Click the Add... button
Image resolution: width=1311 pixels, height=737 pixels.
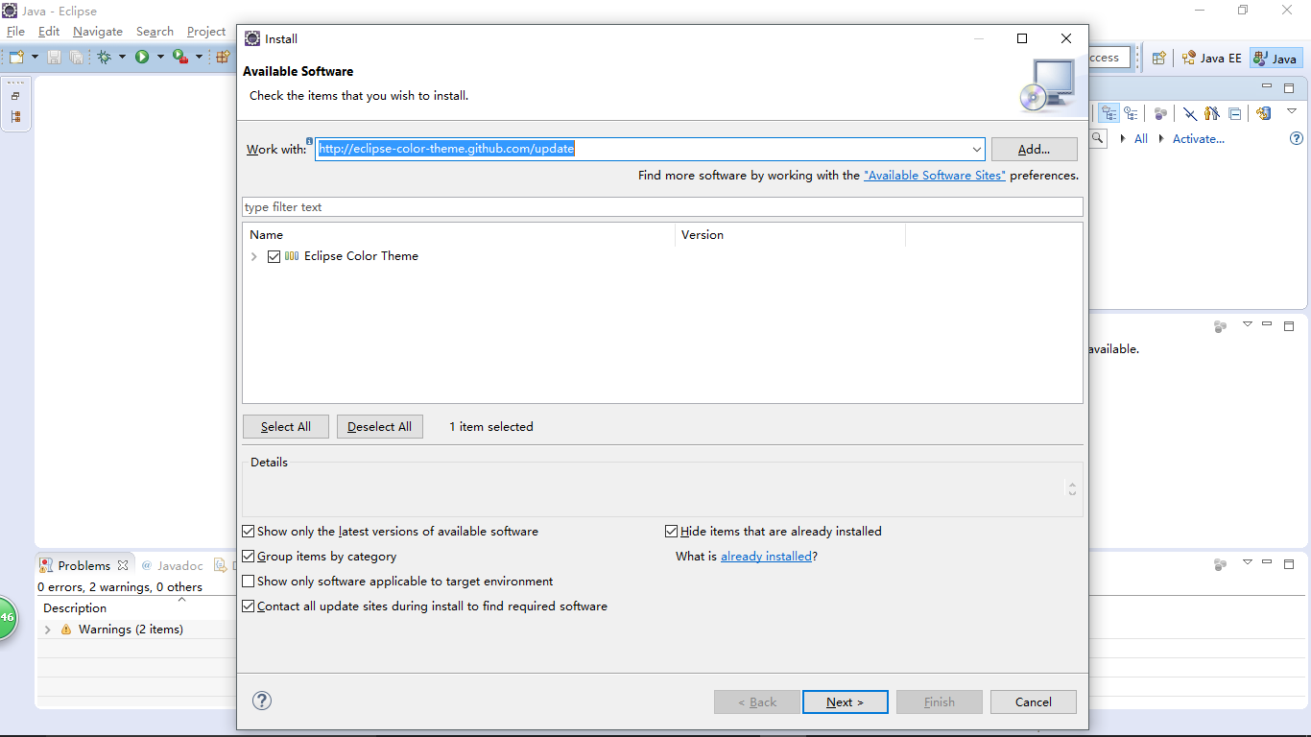coord(1034,149)
